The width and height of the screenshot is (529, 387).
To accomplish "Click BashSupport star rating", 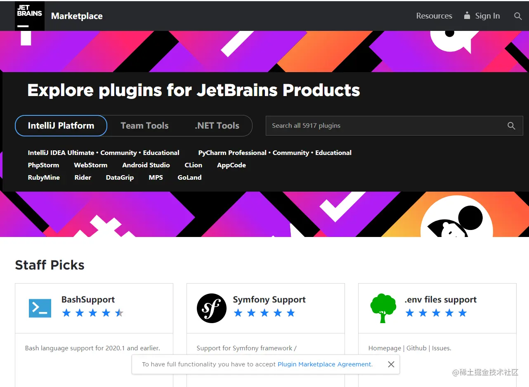I will pyautogui.click(x=93, y=313).
